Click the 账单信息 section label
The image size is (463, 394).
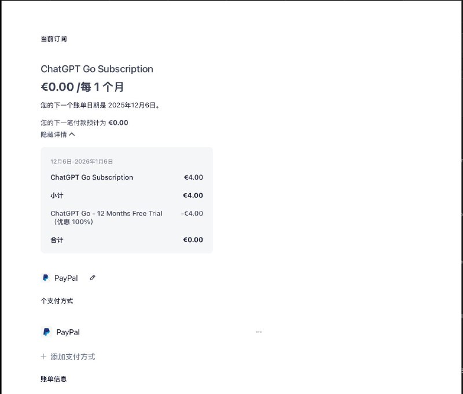click(53, 379)
